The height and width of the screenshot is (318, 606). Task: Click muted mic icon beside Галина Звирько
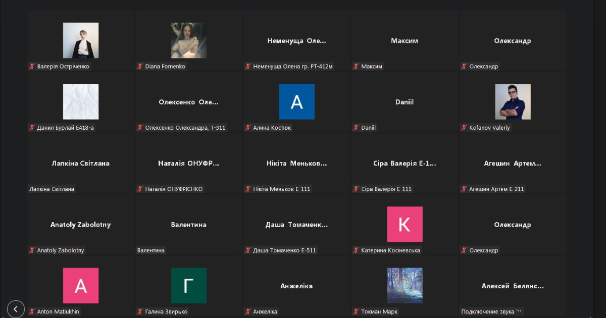[x=140, y=311]
